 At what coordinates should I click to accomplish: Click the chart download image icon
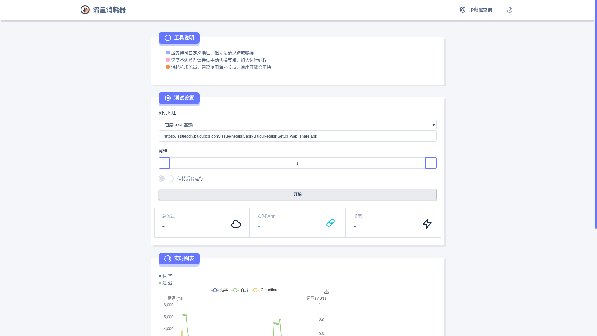(x=326, y=291)
